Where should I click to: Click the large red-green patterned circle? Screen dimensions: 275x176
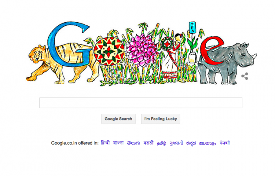[109, 51]
